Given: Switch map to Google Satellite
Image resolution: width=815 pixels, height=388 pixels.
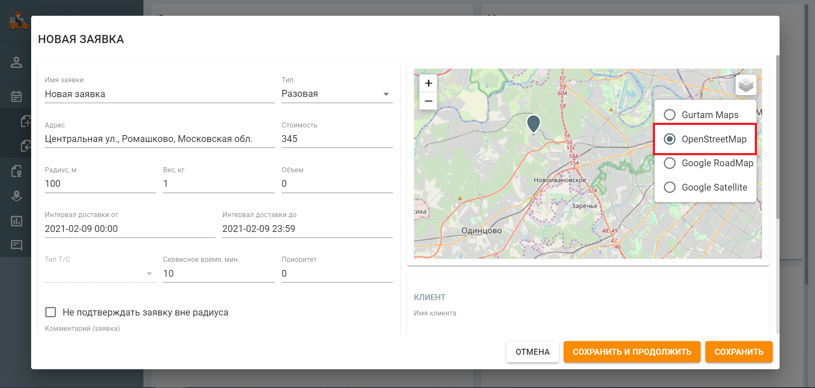Looking at the screenshot, I should pyautogui.click(x=669, y=187).
